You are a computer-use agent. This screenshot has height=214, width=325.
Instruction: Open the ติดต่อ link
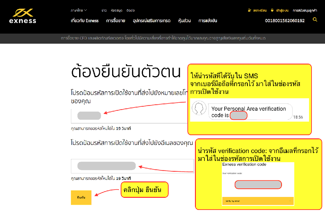(x=131, y=11)
